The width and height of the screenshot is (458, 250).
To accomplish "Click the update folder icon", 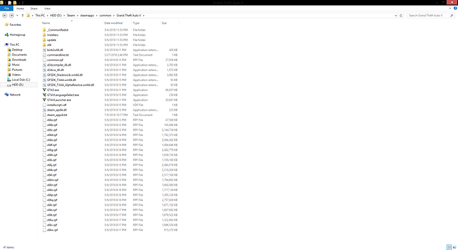I will pyautogui.click(x=44, y=40).
